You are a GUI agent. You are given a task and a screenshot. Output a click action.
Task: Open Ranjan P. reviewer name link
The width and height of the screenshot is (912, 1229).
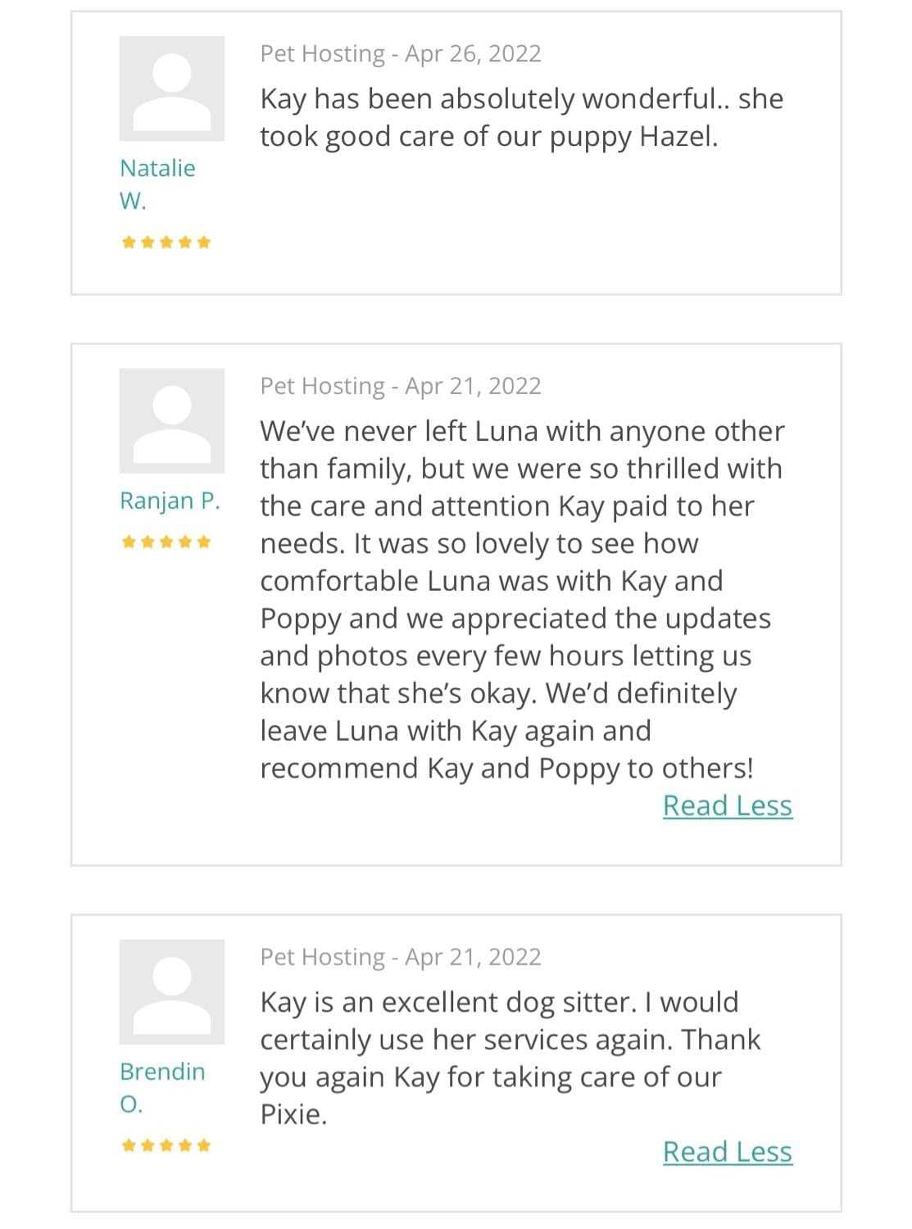[x=170, y=501]
